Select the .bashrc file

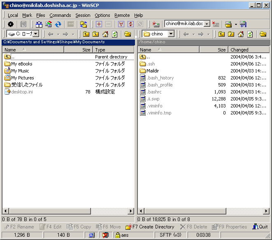click(x=151, y=92)
